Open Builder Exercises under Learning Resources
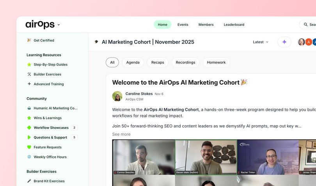Viewport: 316px width, 186px height. [x=47, y=74]
